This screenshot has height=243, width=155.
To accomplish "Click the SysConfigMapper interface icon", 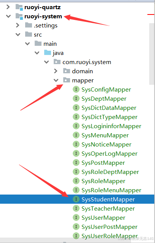I will coord(76,89).
